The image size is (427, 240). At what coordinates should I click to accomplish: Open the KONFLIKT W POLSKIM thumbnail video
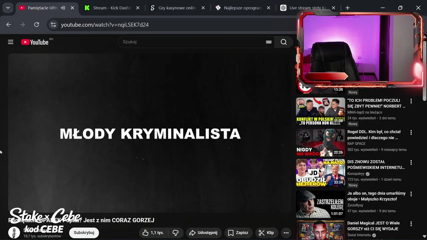click(321, 111)
